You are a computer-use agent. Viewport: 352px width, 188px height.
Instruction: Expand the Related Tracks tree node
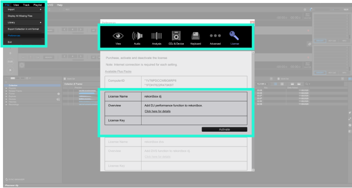(6, 91)
